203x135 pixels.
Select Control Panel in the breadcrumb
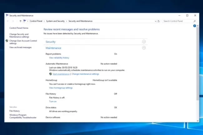pyautogui.click(x=36, y=21)
